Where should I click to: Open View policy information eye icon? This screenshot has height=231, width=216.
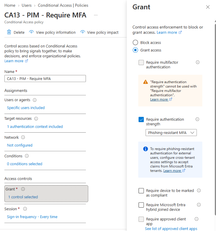(32, 32)
